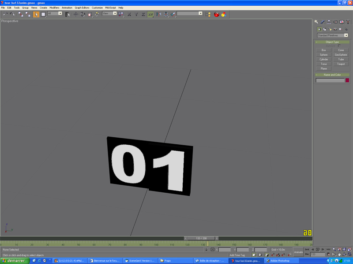Screen dimensions: 353x264
Task: Open the Utilities hammer panel
Action: click(348, 22)
